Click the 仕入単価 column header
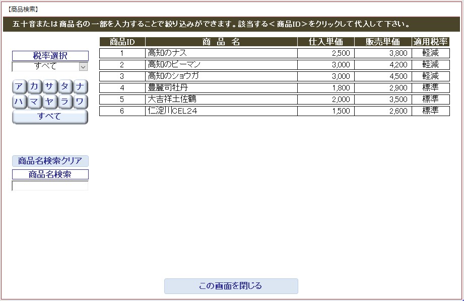Viewport: 464px width, 301px height. point(326,42)
